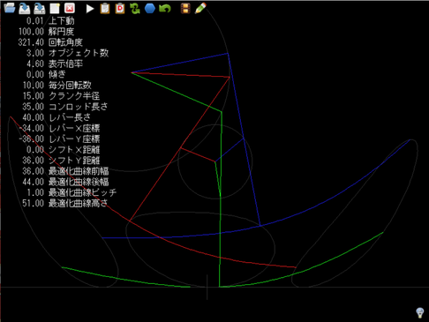
Task: Click the film strip icon
Action: pyautogui.click(x=185, y=8)
